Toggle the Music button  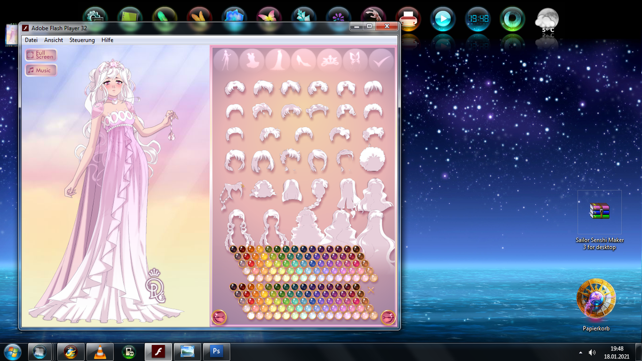pyautogui.click(x=41, y=70)
